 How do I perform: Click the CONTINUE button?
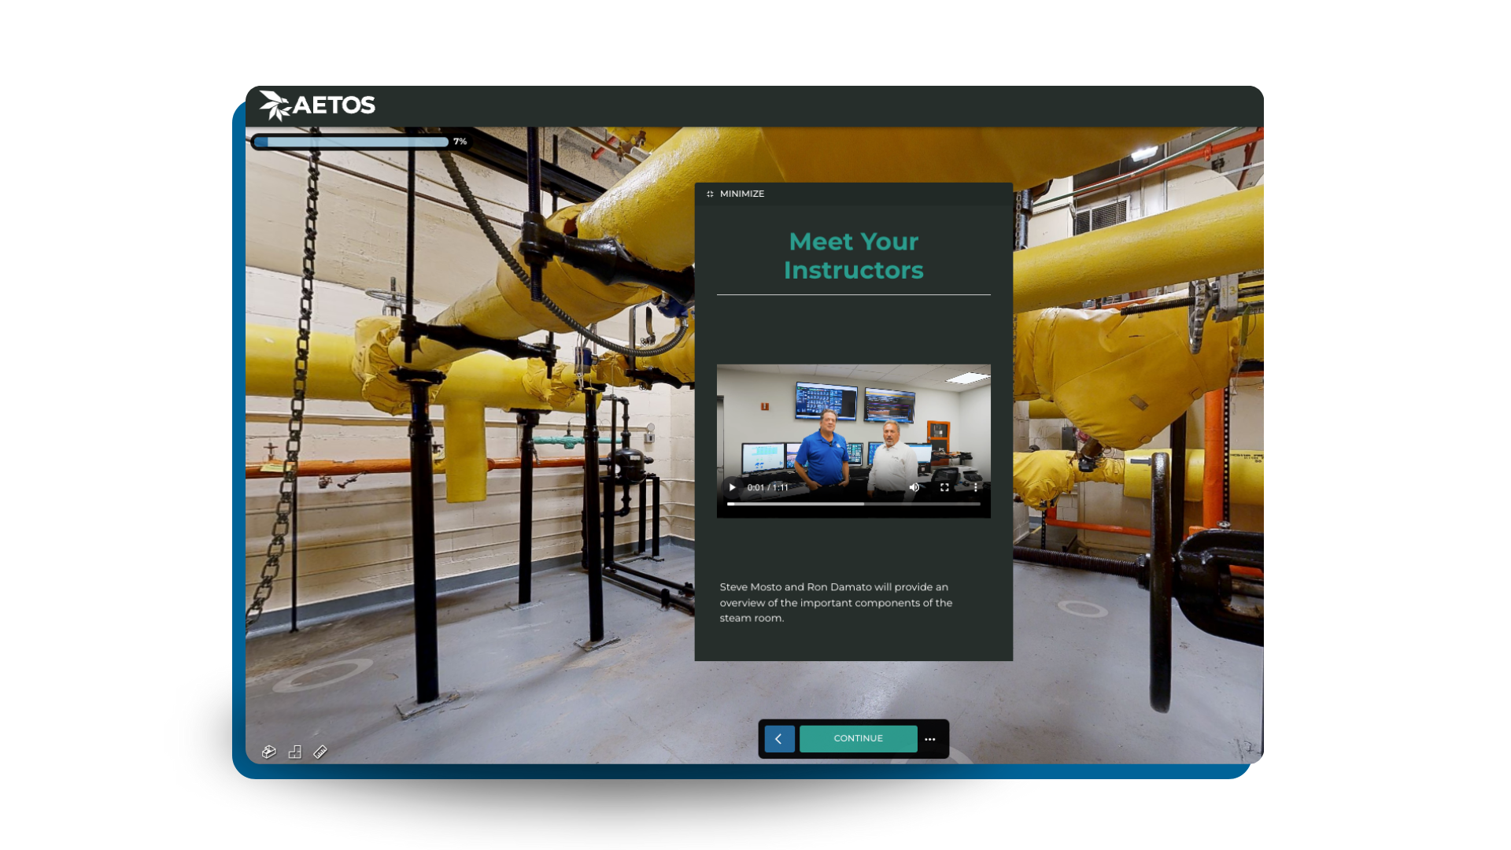859,738
